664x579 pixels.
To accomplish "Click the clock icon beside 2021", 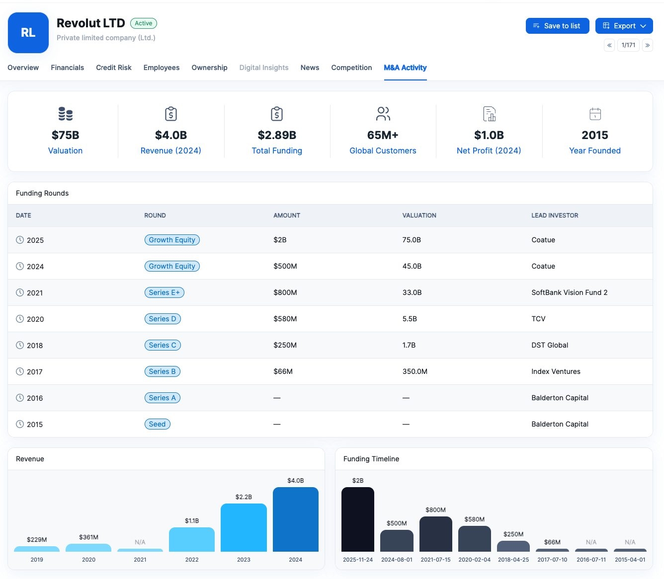I will click(x=20, y=292).
